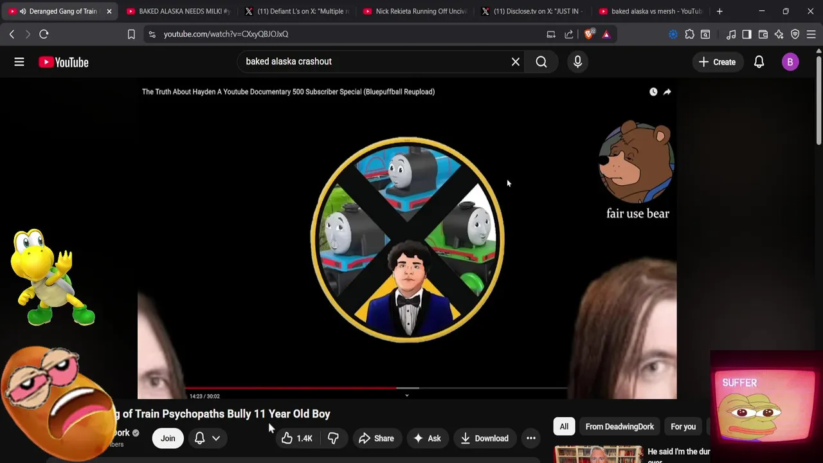Image resolution: width=823 pixels, height=463 pixels.
Task: Open the YouTube guide hamburger menu
Action: (x=19, y=62)
